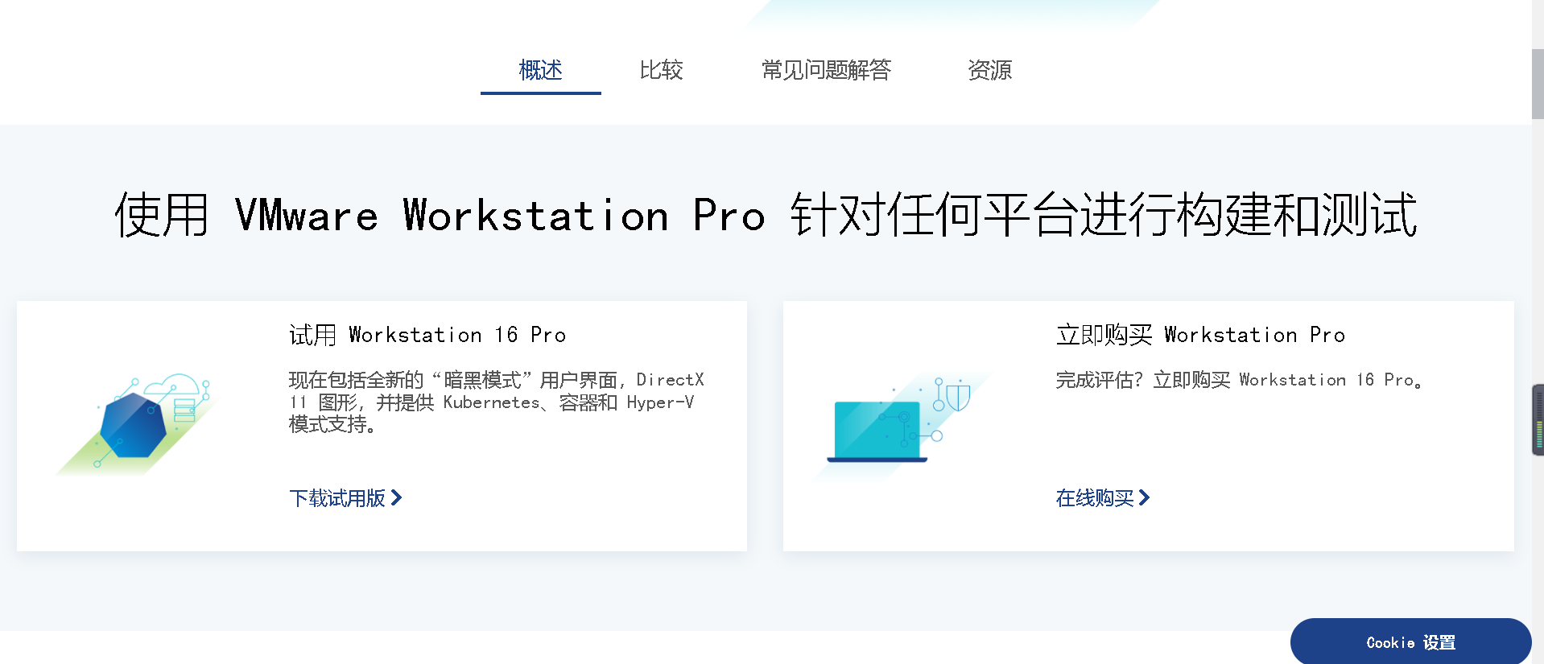Screen dimensions: 1544x664
Task: Open Cookie 设置 button
Action: click(1410, 642)
